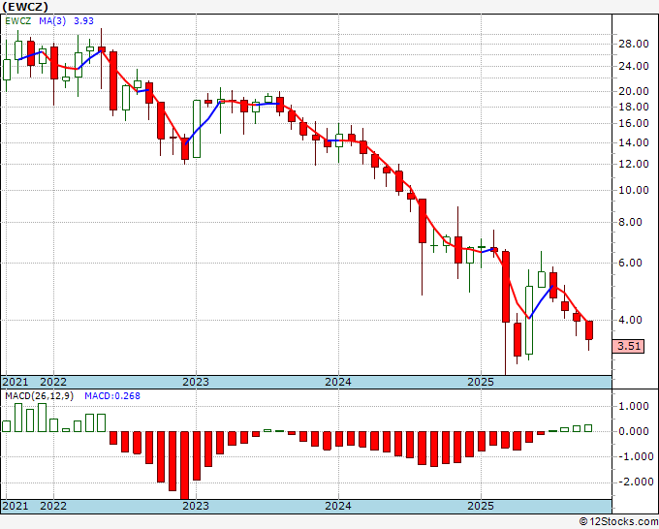
Task: Click the MACD(26,12,9) indicator label
Action: (x=39, y=396)
